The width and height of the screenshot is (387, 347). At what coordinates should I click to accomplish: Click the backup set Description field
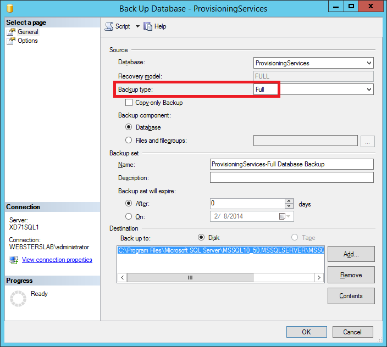click(291, 178)
